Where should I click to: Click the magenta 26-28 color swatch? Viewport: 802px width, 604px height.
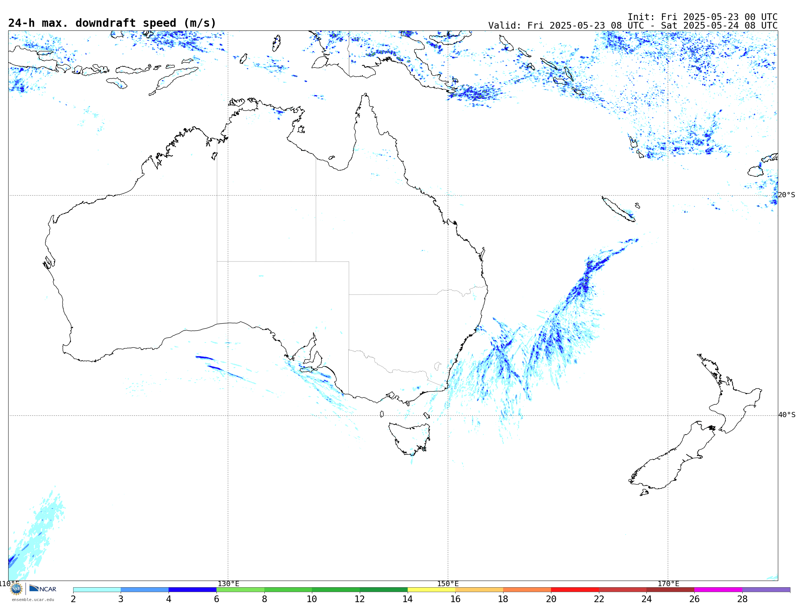tap(718, 590)
